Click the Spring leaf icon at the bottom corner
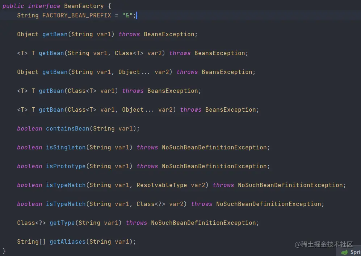 point(344,252)
